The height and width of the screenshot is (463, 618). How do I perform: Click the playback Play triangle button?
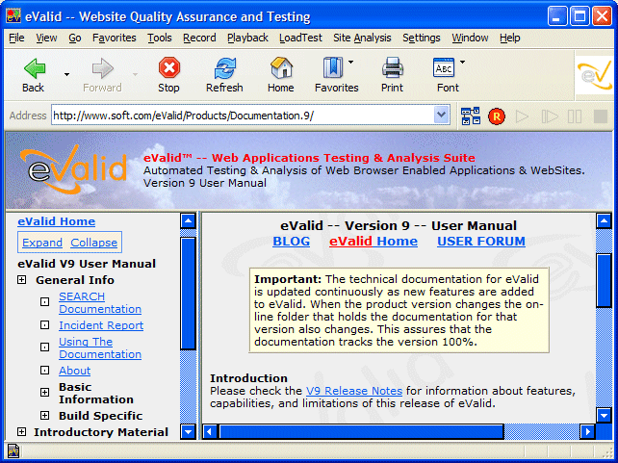click(x=523, y=116)
